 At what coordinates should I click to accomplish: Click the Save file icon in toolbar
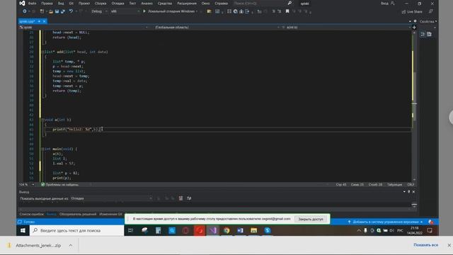point(57,11)
